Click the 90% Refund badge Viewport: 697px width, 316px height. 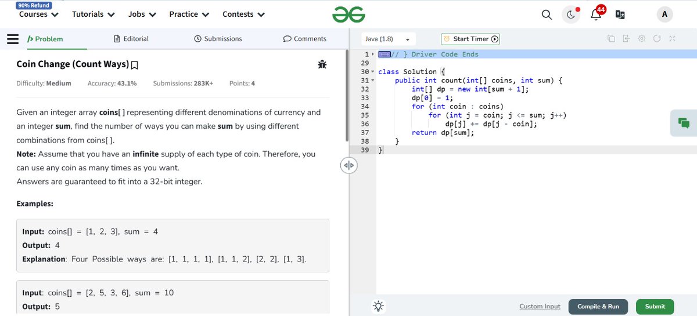point(34,5)
